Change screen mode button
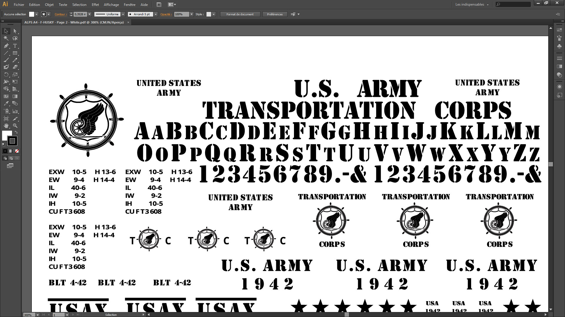 (x=10, y=166)
